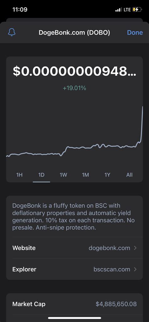Tap the Explorer row label
This screenshot has width=149, height=322.
tap(24, 269)
